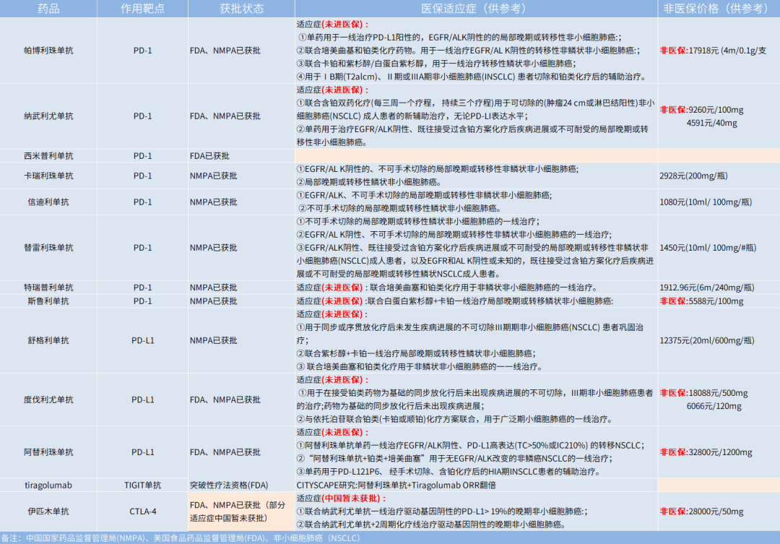Click the drug name 特瑞普利单抗
Viewport: 780px width, 544px height.
click(48, 288)
